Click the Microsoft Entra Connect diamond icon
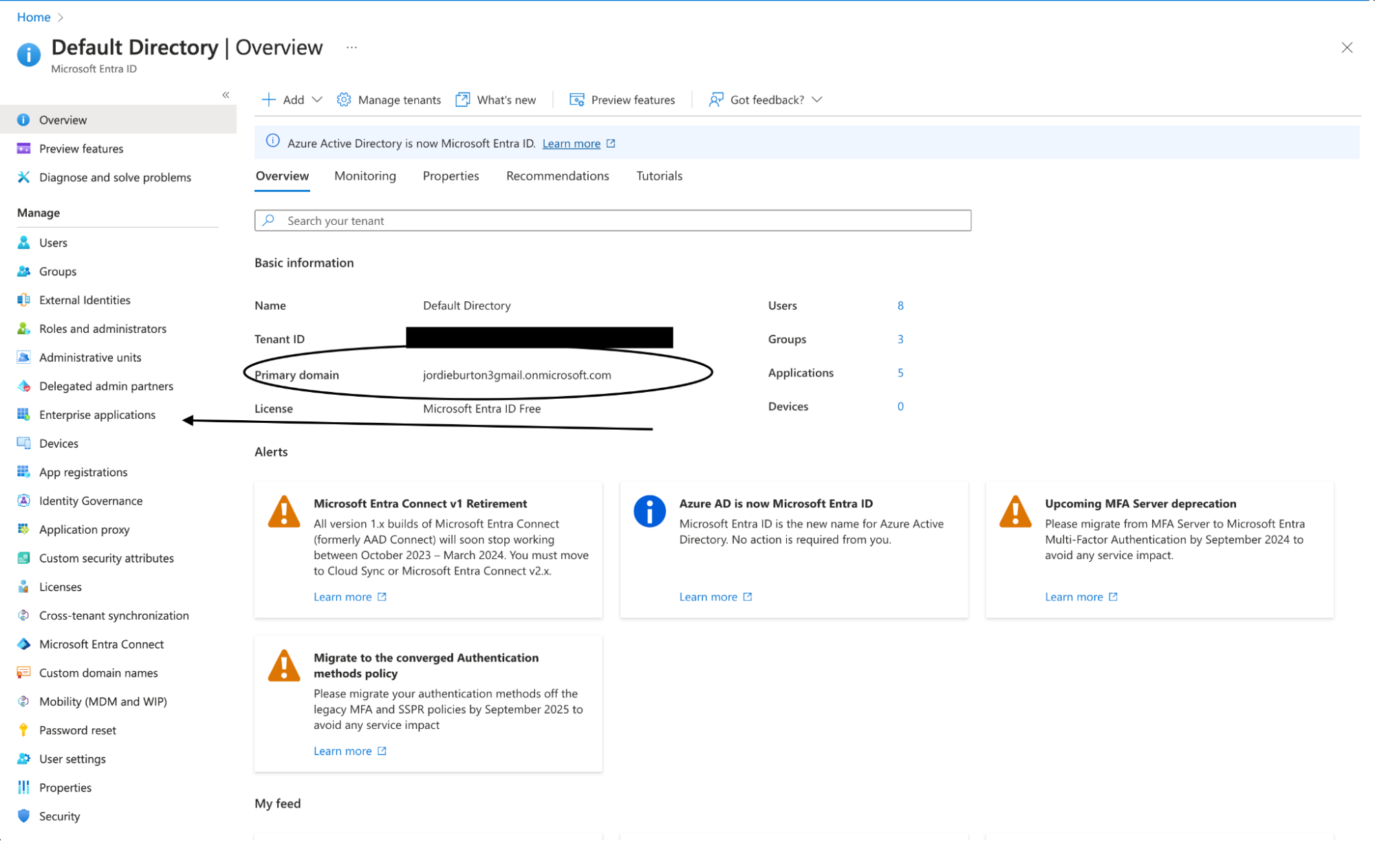This screenshot has height=841, width=1375. (23, 644)
